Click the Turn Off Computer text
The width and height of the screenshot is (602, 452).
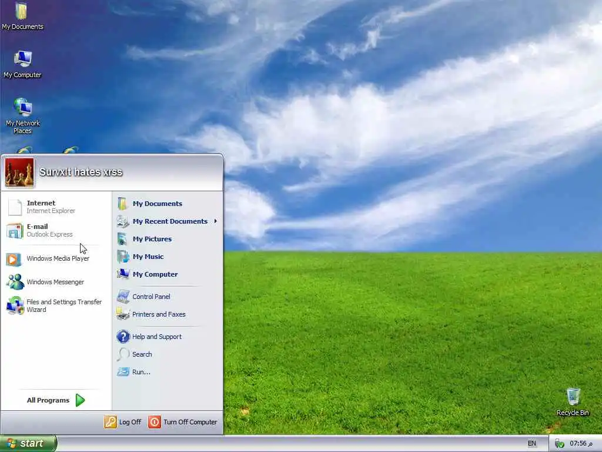point(190,422)
